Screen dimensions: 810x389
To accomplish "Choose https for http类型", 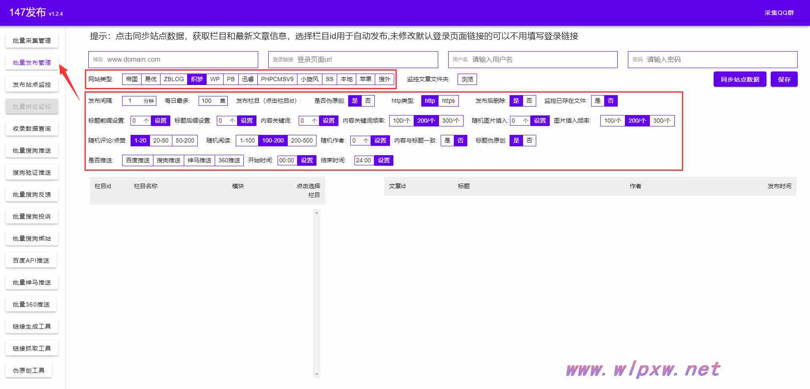I will tap(448, 101).
